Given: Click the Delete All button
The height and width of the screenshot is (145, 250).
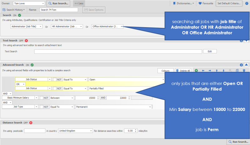Looking at the screenshot, I should tap(183, 71).
